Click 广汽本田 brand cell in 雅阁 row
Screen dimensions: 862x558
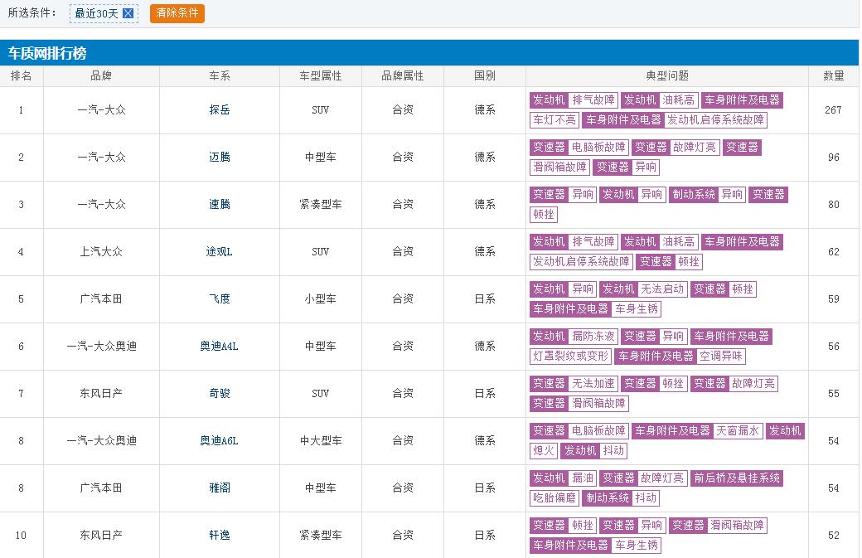click(x=101, y=488)
